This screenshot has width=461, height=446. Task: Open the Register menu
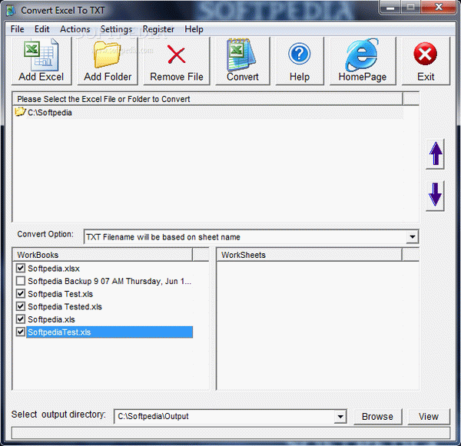(158, 29)
